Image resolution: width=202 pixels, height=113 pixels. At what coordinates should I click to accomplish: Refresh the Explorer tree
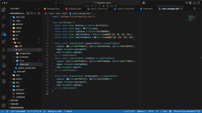pyautogui.click(x=35, y=13)
